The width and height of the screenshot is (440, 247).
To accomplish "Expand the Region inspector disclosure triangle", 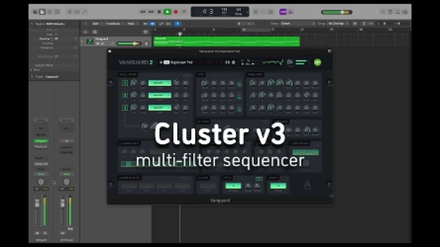I will pos(32,24).
